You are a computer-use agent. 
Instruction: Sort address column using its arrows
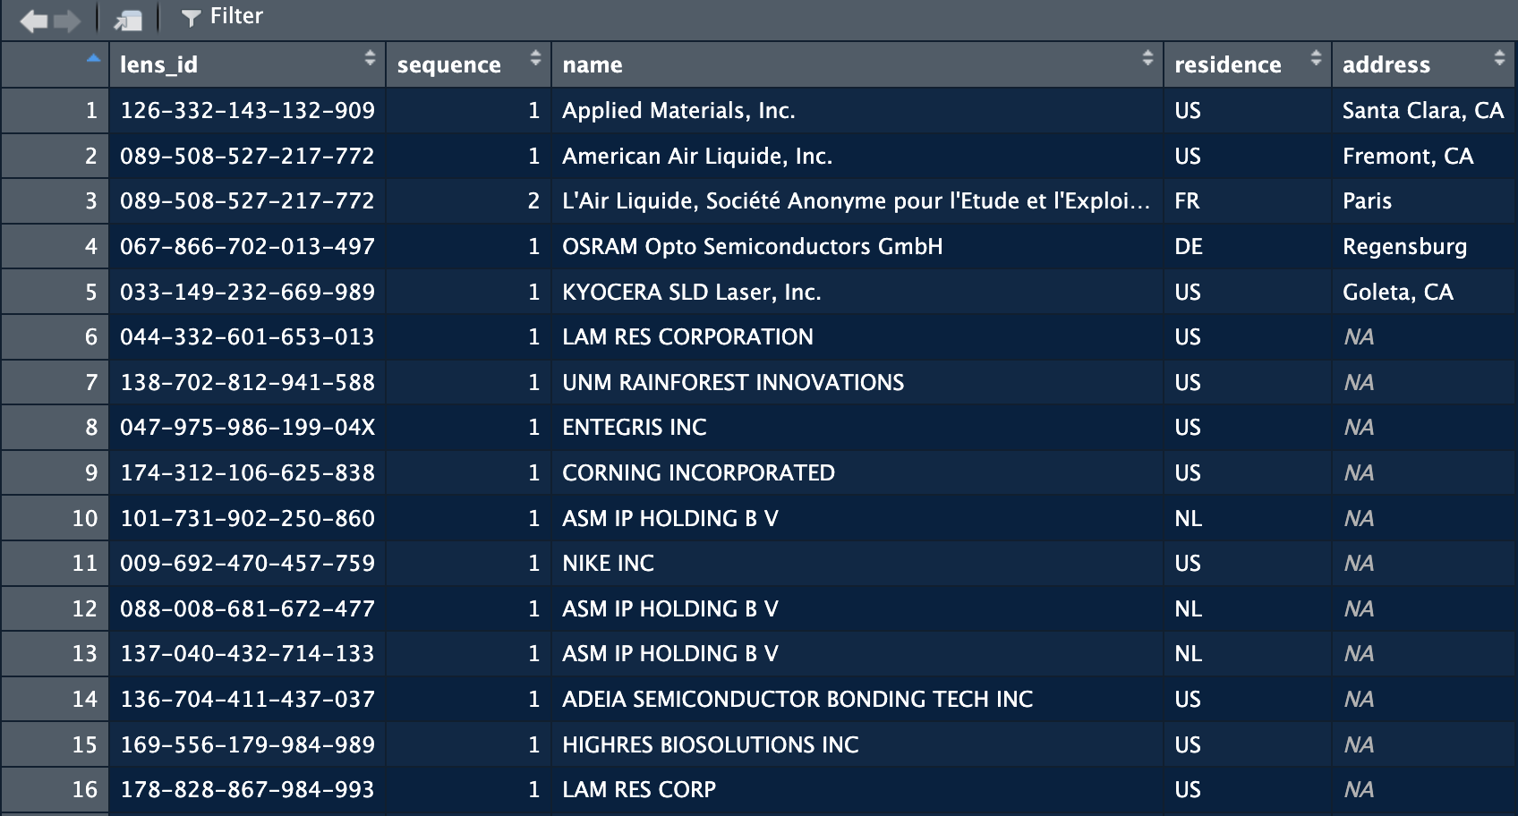click(x=1499, y=59)
